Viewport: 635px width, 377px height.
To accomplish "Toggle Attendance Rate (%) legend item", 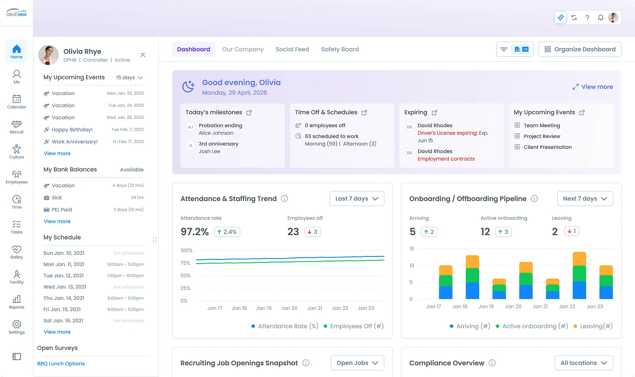I will click(x=285, y=326).
